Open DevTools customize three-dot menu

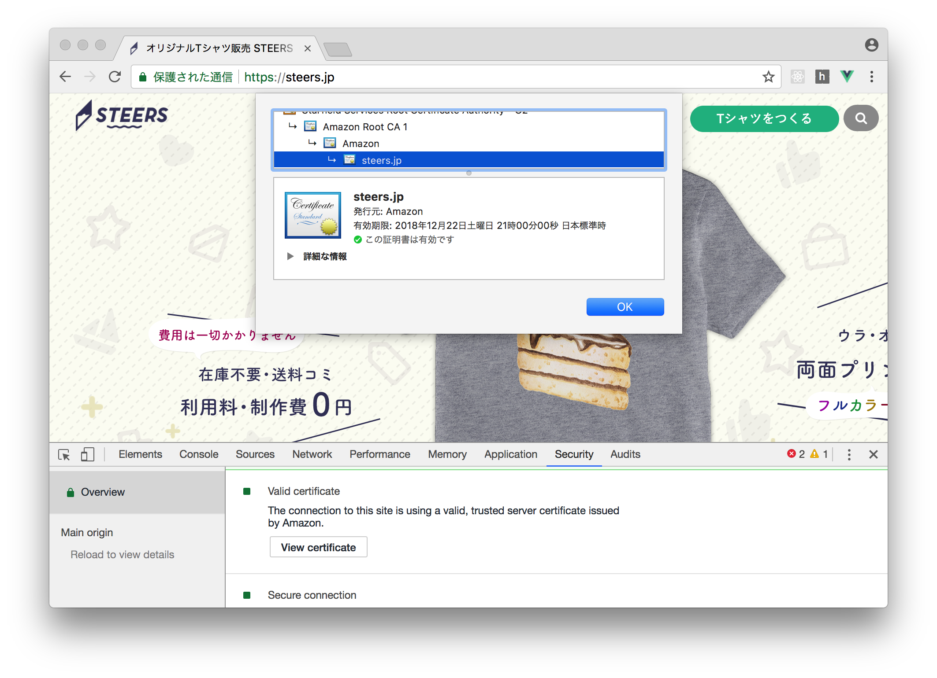pos(849,455)
